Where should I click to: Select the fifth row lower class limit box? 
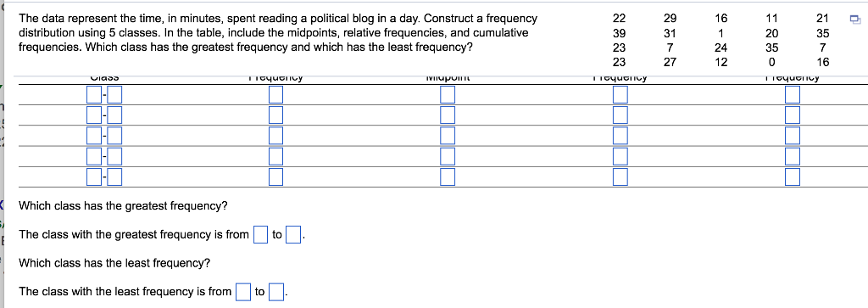(x=94, y=176)
